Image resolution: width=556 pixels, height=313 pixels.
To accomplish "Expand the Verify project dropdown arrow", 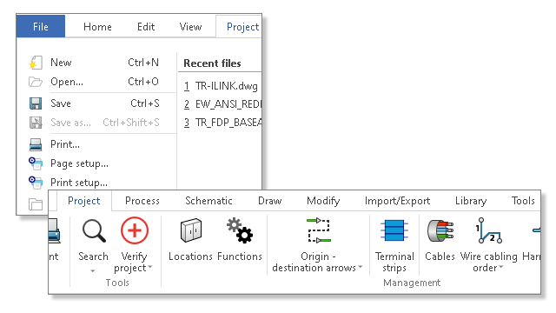I will [150, 267].
